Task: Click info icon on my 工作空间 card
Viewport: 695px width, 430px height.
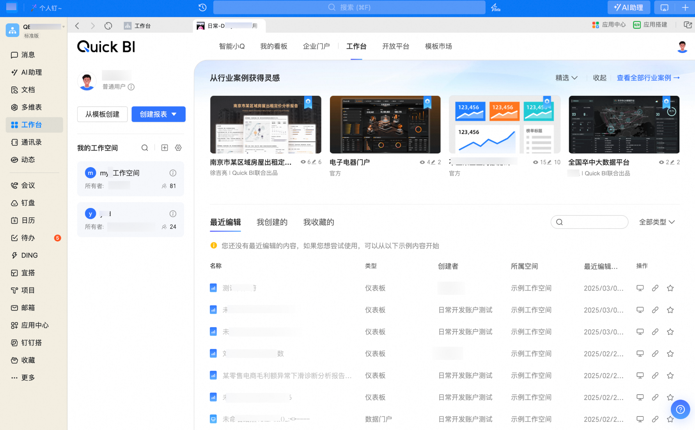Action: pos(173,173)
